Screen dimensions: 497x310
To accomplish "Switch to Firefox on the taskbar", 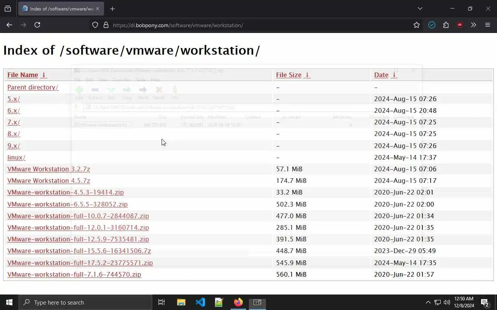I will click(x=238, y=302).
